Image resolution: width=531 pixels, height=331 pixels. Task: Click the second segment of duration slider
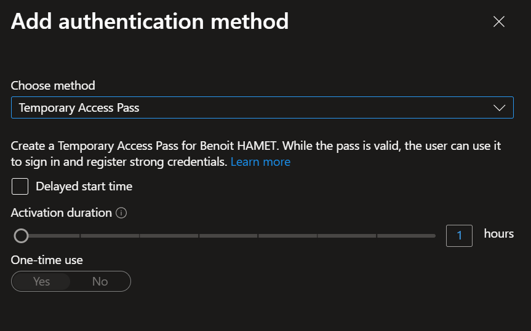[x=110, y=235]
